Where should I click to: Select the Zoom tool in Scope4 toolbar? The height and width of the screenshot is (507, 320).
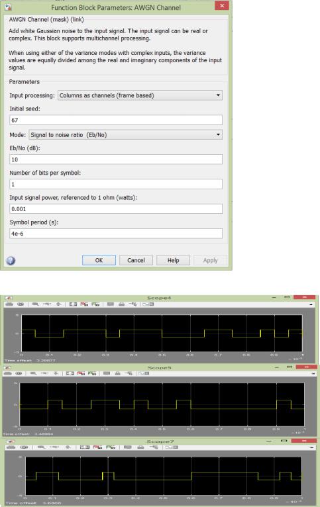(35, 304)
